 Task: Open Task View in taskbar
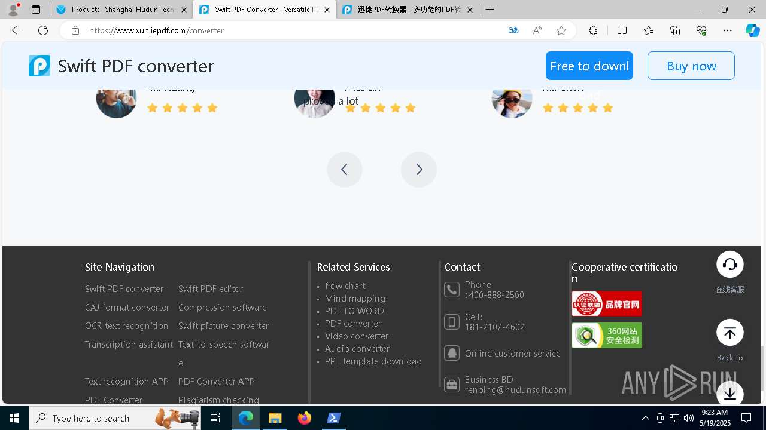coord(215,418)
